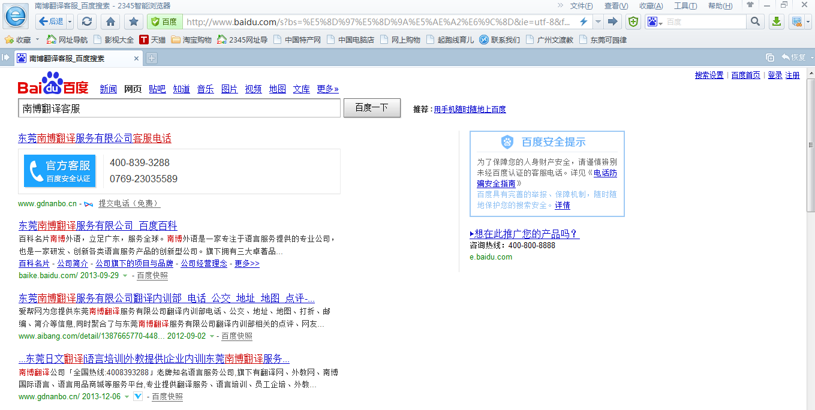Restore closed tab with 恢复 button
The image size is (815, 410).
(793, 58)
